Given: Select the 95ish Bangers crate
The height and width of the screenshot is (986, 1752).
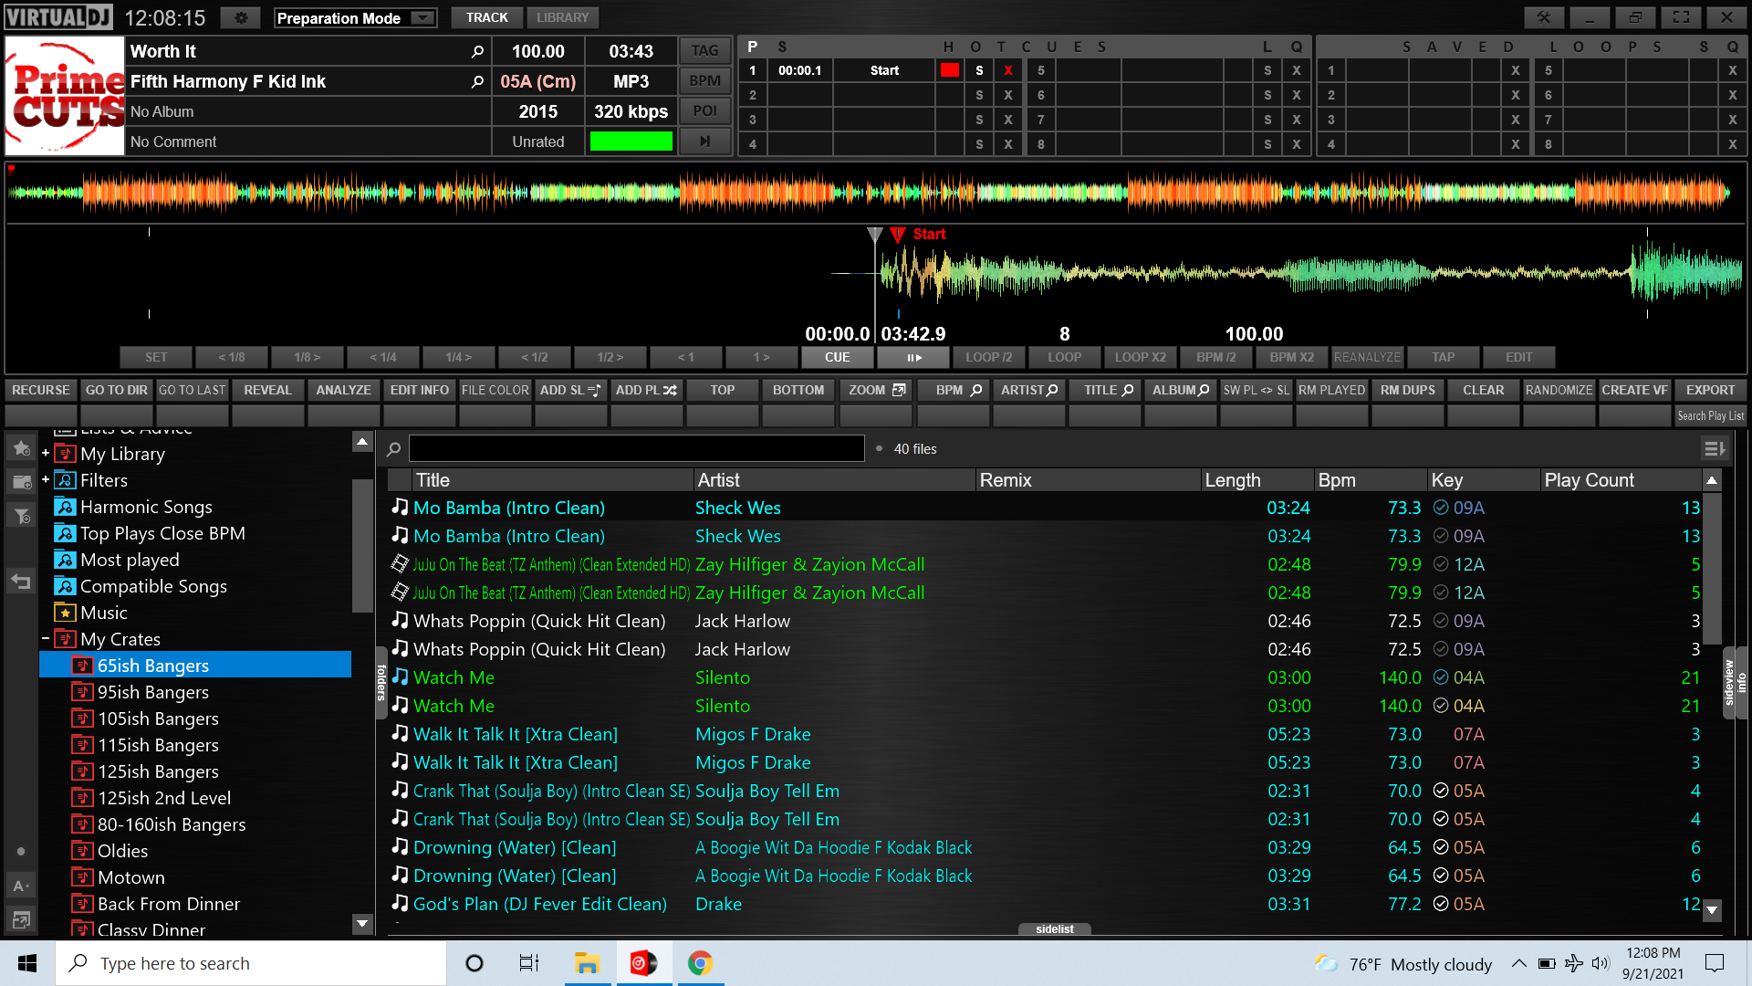Looking at the screenshot, I should [x=152, y=692].
